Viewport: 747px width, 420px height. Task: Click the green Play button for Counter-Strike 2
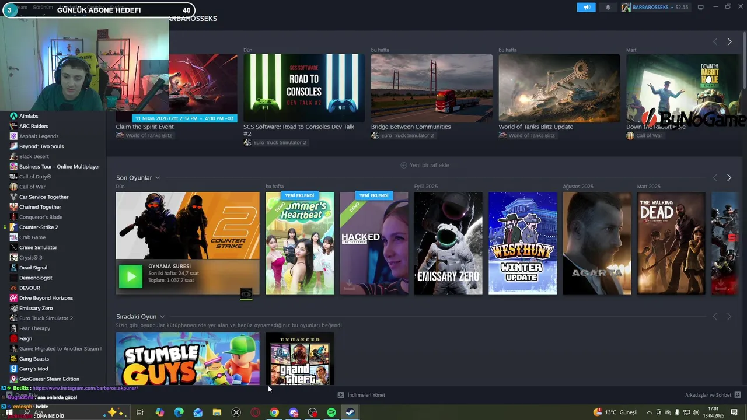131,276
